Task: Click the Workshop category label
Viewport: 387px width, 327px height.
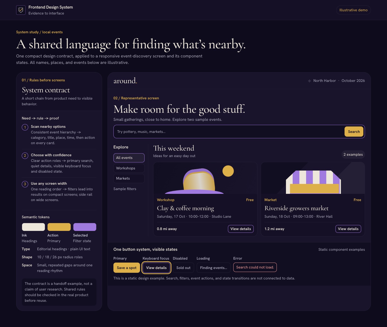Action: (166, 200)
